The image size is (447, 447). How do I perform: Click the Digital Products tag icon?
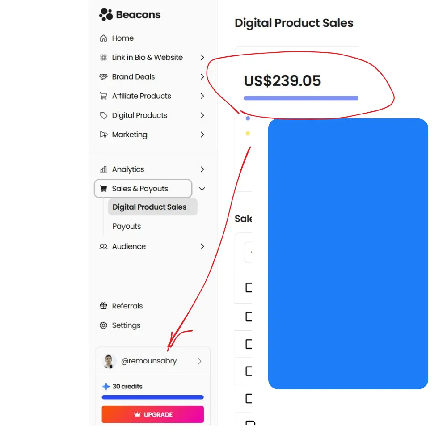tap(104, 115)
